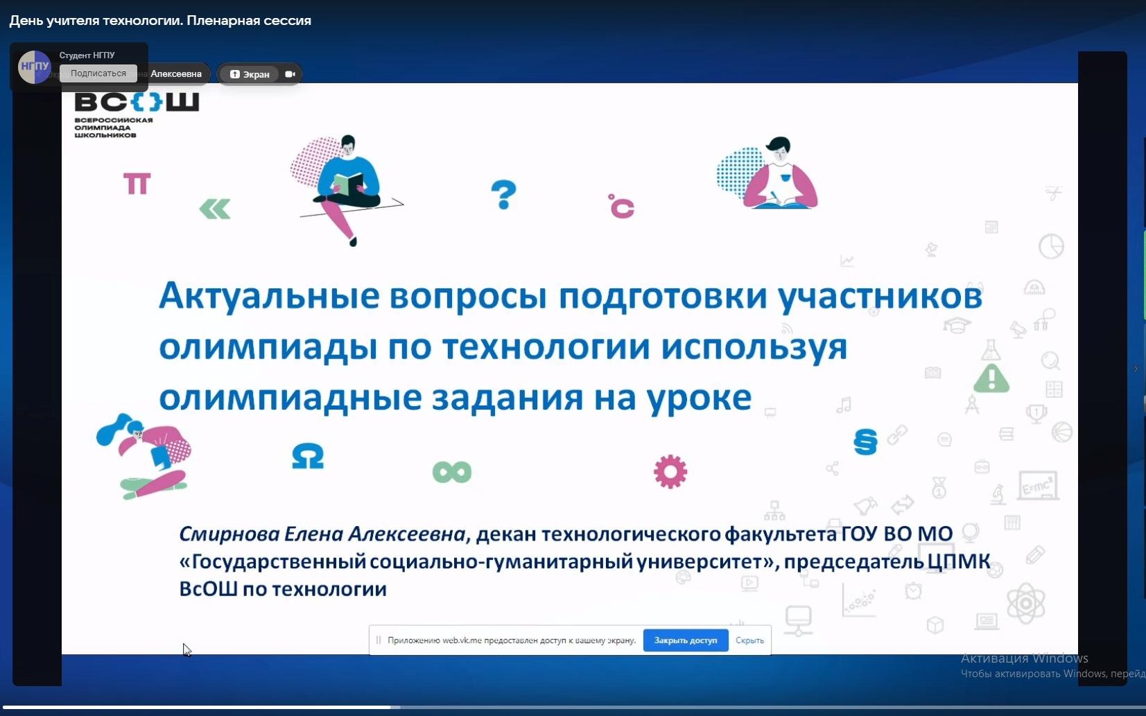
Task: Click the horizontal scrollbar at the bottom
Action: (x=198, y=708)
